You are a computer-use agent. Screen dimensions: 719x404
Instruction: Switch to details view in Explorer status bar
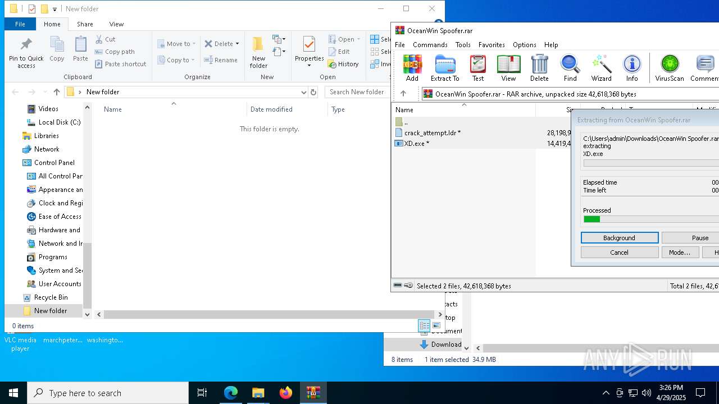(424, 325)
